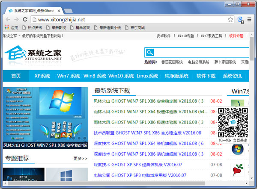
Task: Open Win10 系统 nav tab
Action: (x=121, y=76)
